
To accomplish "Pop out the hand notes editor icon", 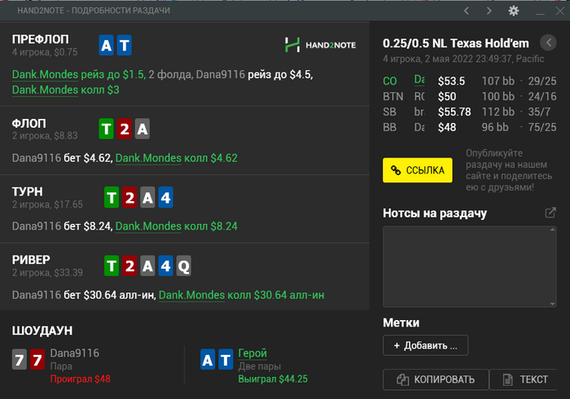I will point(550,213).
